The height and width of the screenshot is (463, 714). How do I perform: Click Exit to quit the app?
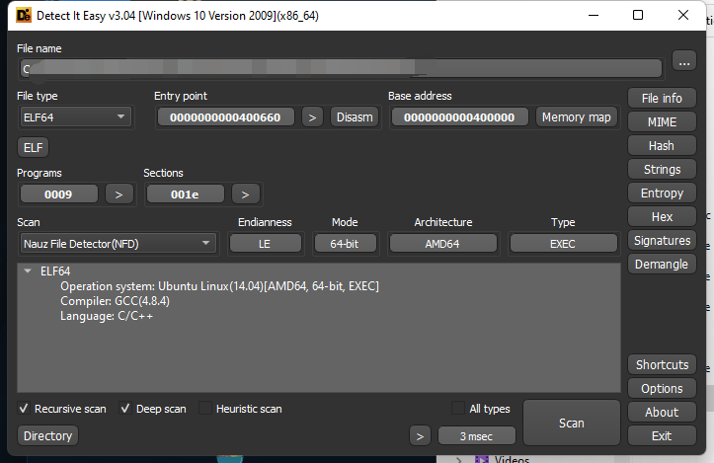tap(662, 435)
